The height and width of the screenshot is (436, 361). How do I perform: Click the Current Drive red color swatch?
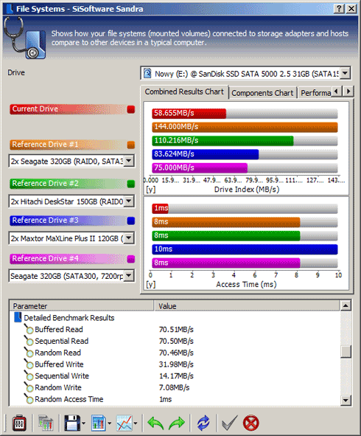pyautogui.click(x=131, y=109)
